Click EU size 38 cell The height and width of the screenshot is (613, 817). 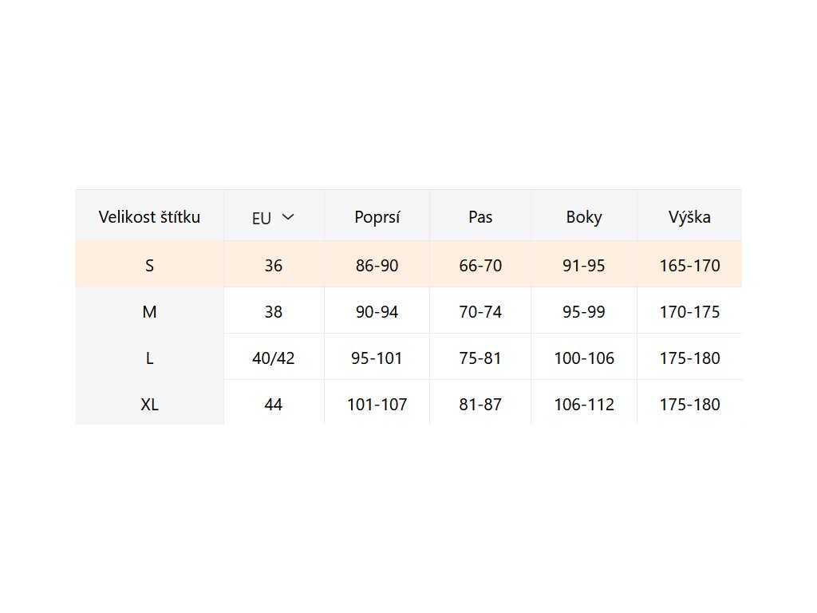click(x=273, y=312)
